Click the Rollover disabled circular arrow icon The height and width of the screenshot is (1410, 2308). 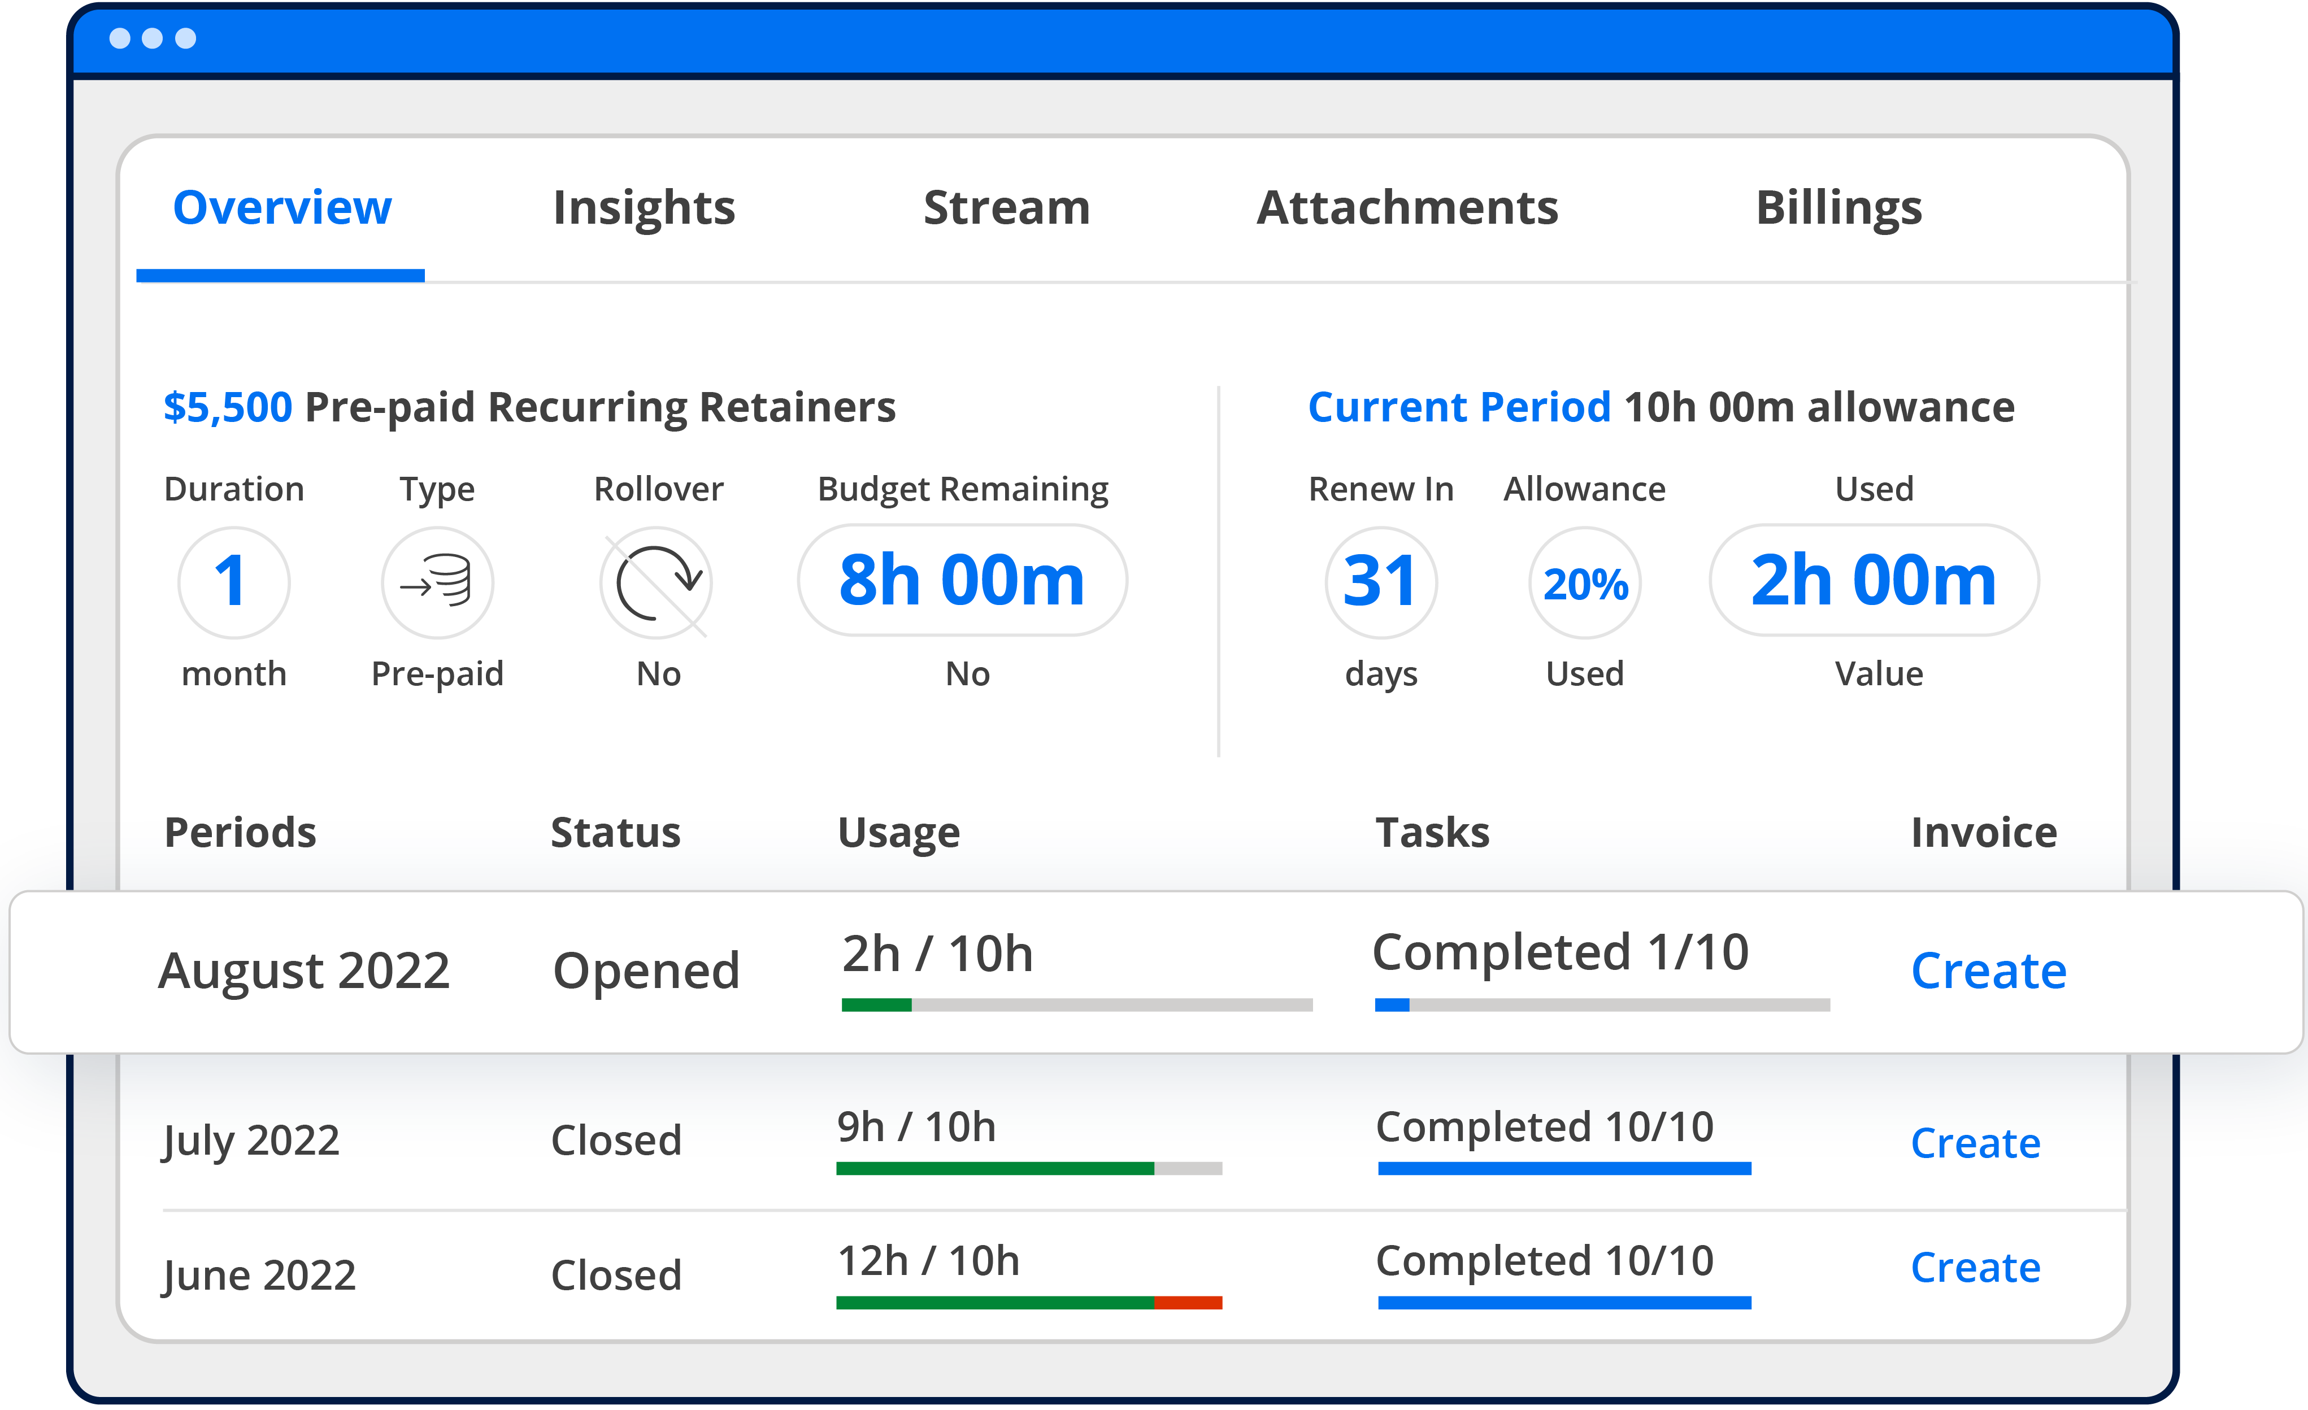coord(657,582)
